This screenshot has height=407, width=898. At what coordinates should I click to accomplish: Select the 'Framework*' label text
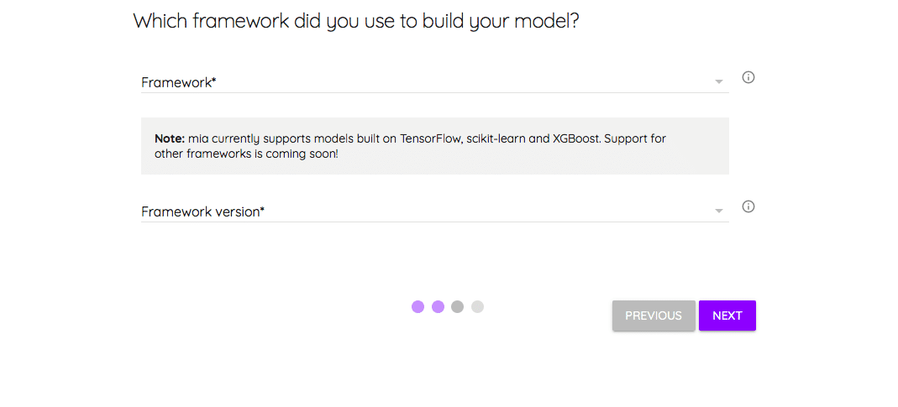tap(179, 82)
